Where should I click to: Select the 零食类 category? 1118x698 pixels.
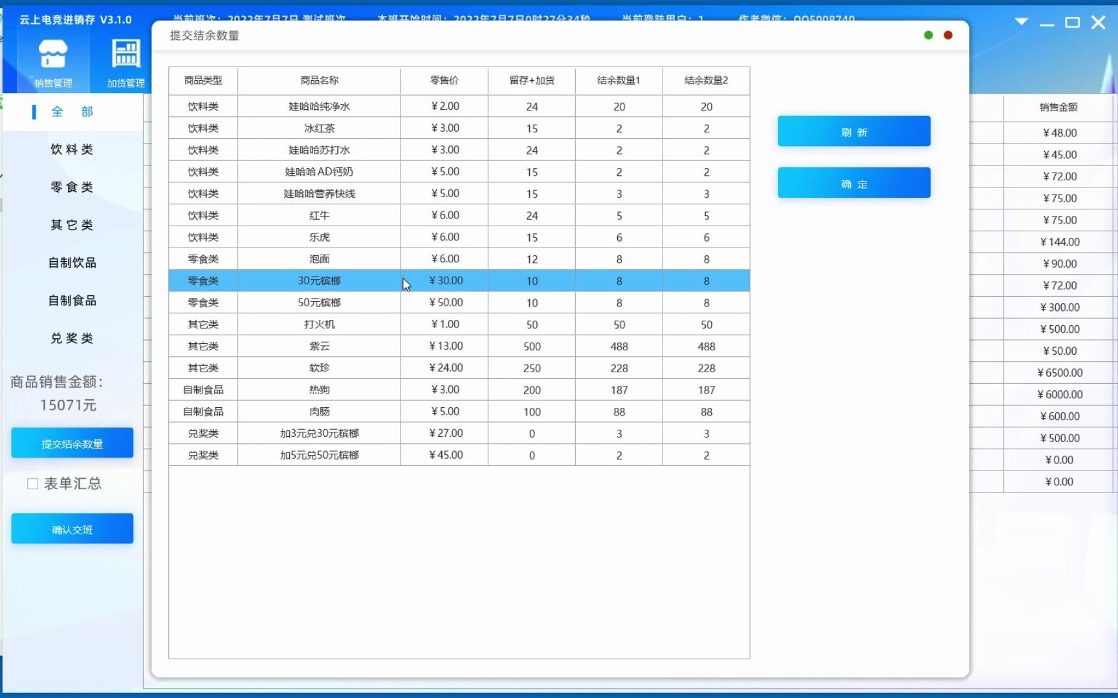click(x=72, y=187)
